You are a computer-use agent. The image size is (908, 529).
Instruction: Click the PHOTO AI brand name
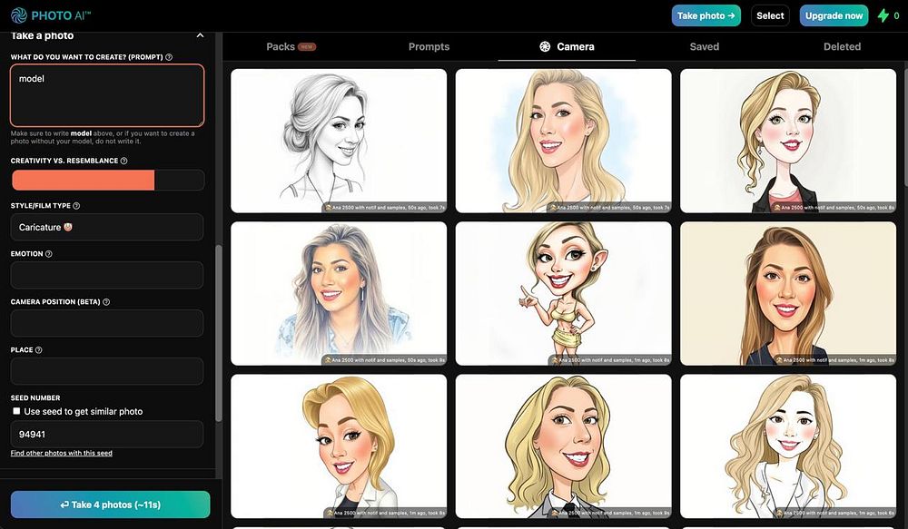tap(61, 15)
